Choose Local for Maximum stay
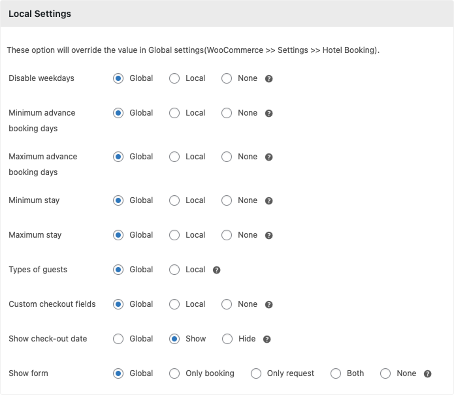The width and height of the screenshot is (454, 395). [x=174, y=235]
